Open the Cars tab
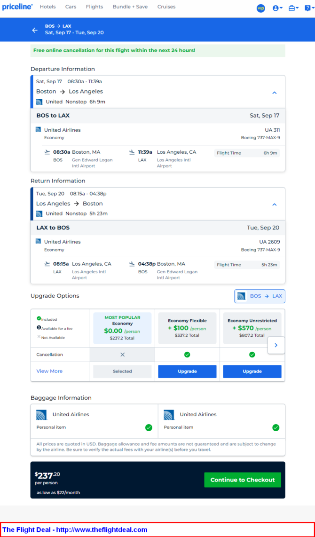This screenshot has height=537, width=315. 71,7
